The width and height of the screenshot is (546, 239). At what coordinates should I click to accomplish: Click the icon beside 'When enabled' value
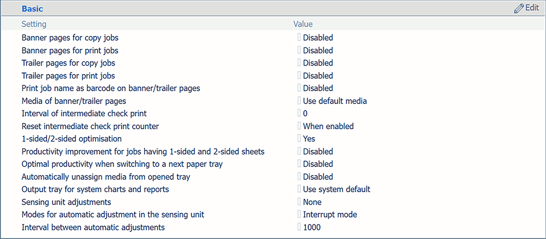(299, 126)
